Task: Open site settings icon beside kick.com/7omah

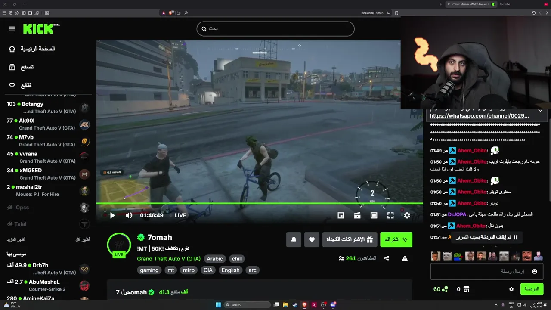Action: click(x=388, y=13)
